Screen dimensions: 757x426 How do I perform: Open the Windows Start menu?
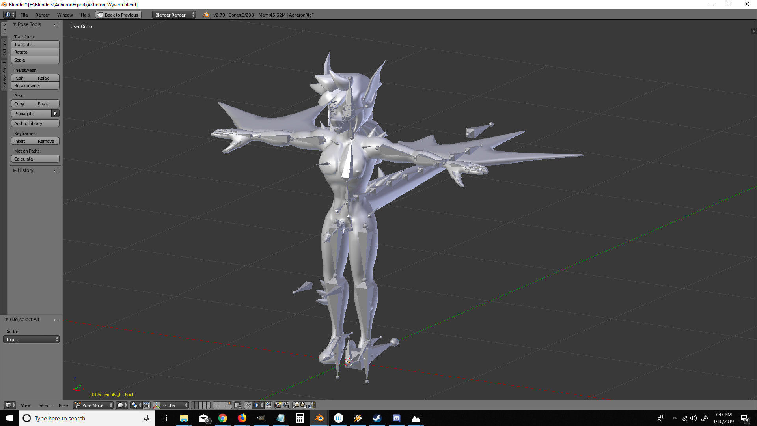(x=9, y=418)
